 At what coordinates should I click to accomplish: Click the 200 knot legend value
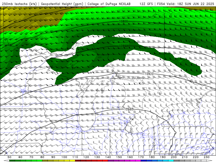pos(174,157)
